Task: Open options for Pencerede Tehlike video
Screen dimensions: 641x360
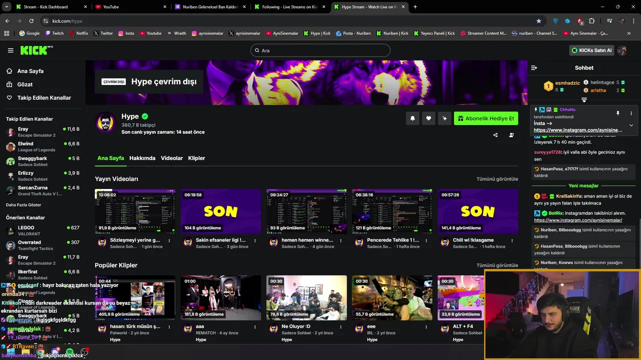Action: coord(426,240)
